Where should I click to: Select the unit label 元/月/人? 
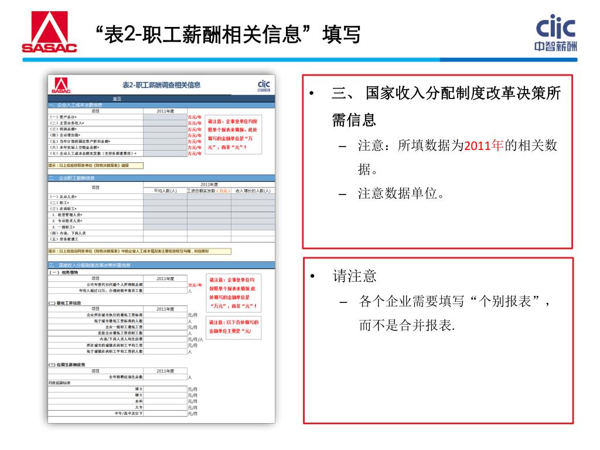[x=195, y=339]
